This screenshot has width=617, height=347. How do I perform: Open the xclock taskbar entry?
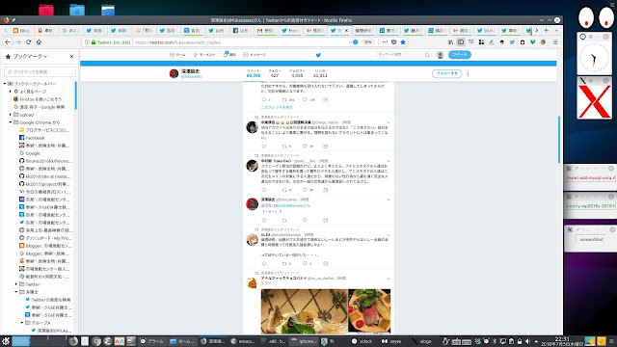(362, 341)
